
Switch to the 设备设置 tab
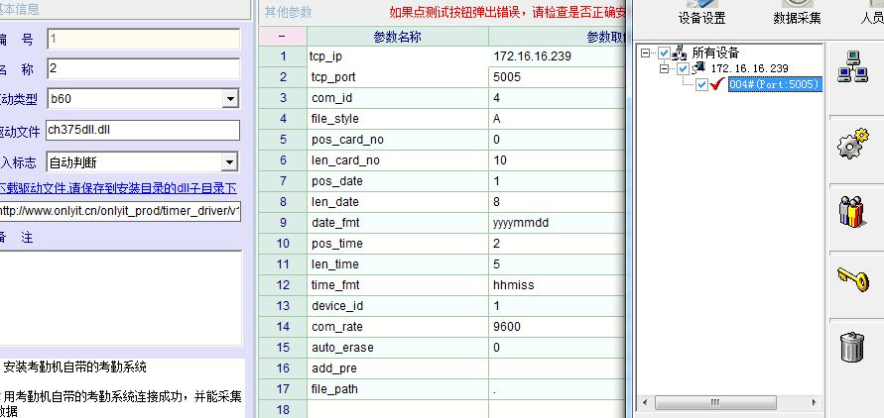[701, 18]
